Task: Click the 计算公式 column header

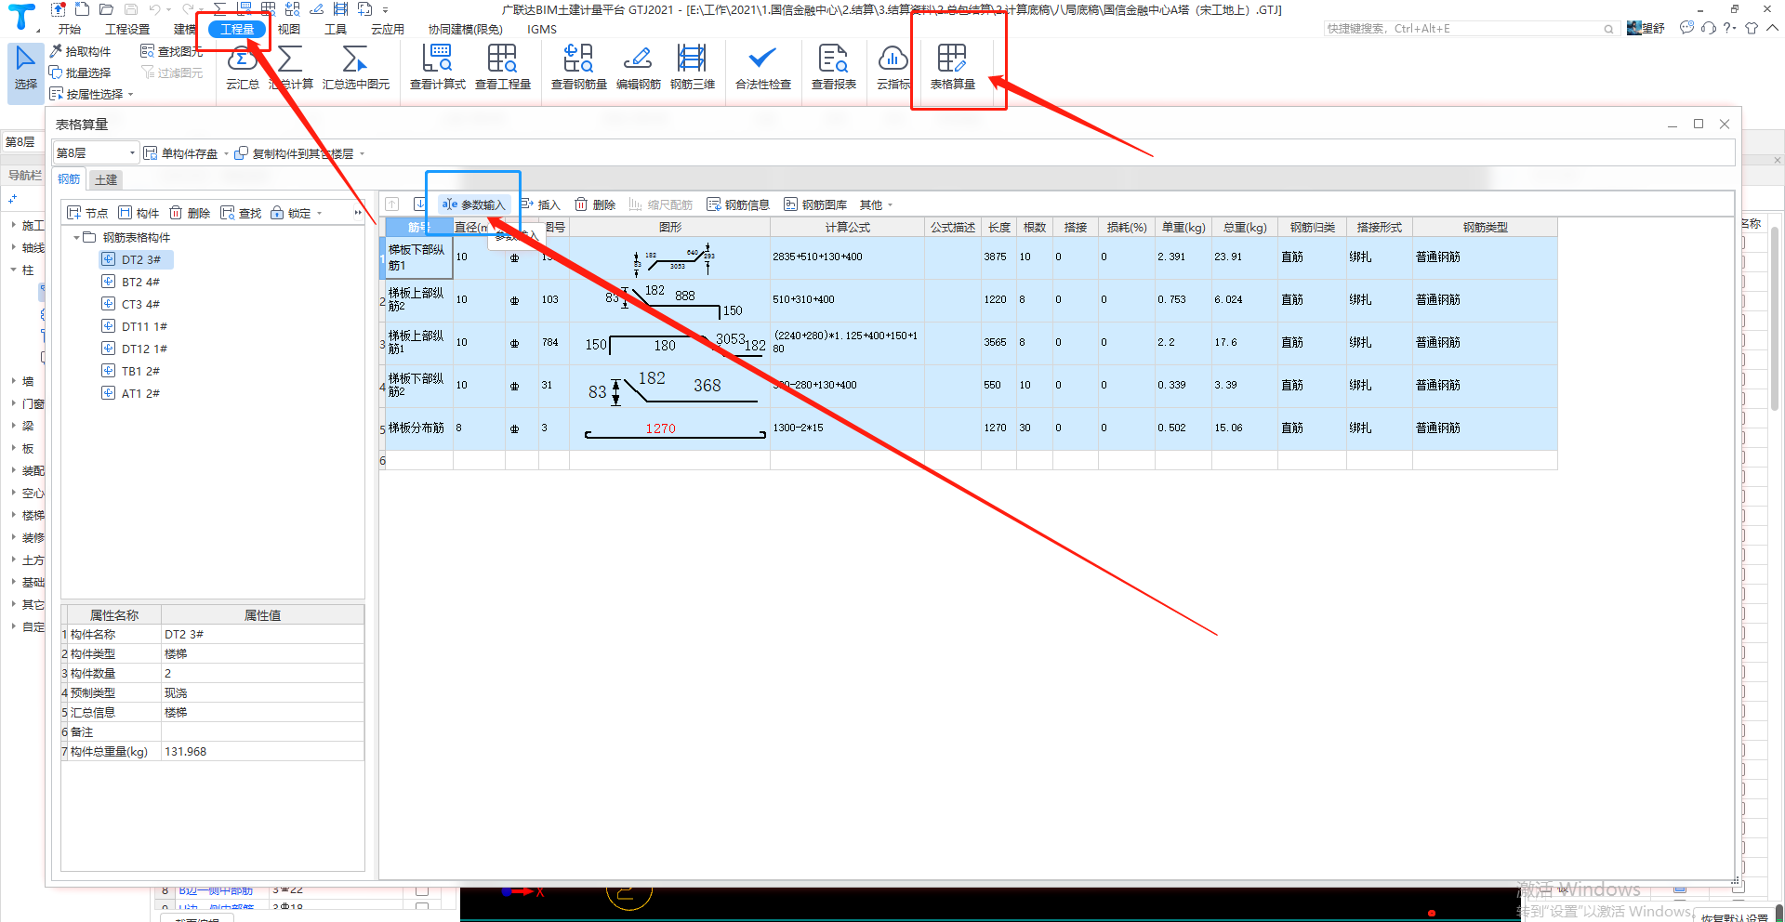Action: point(847,227)
